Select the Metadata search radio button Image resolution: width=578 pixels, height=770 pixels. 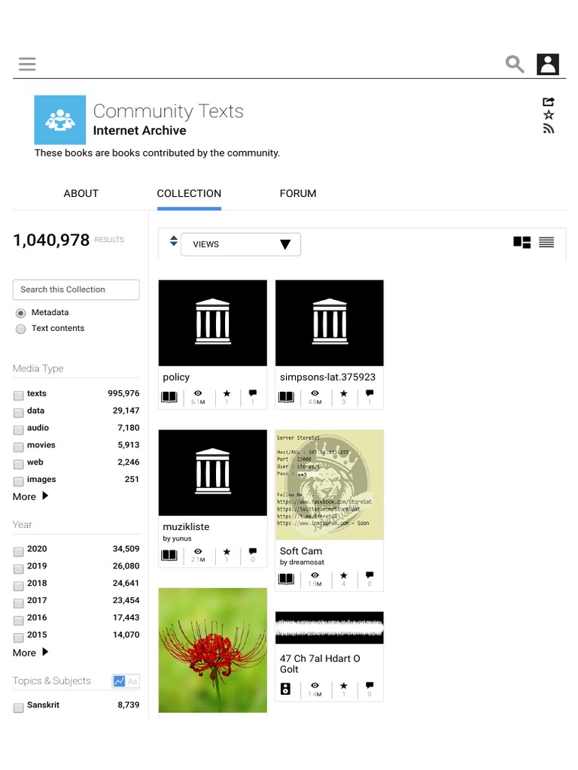20,313
